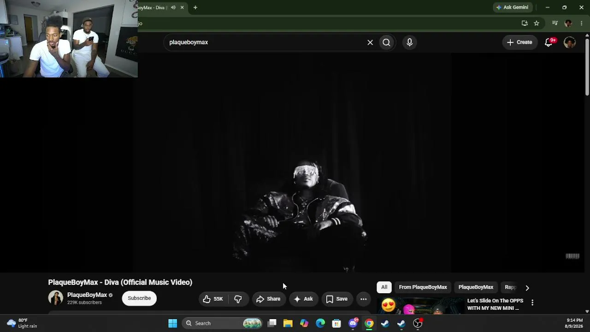Open the PlaqueBoyMax channel name link

pos(87,295)
